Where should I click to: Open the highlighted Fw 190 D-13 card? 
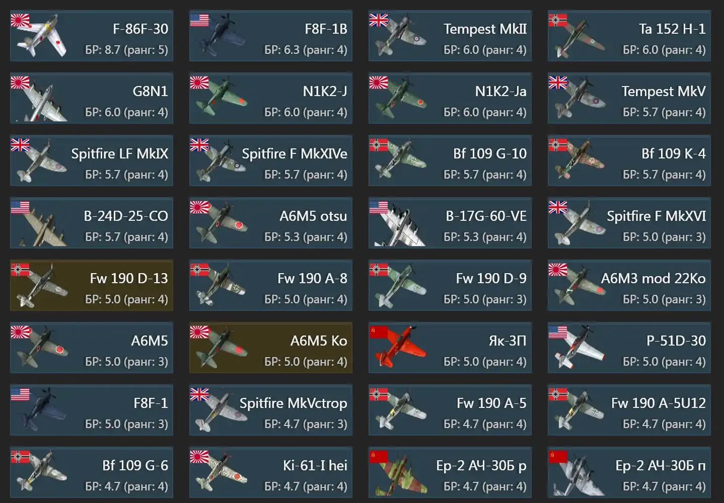tap(92, 285)
